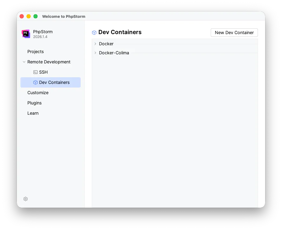The image size is (282, 230).
Task: Open the SSH remote development page
Action: (43, 72)
